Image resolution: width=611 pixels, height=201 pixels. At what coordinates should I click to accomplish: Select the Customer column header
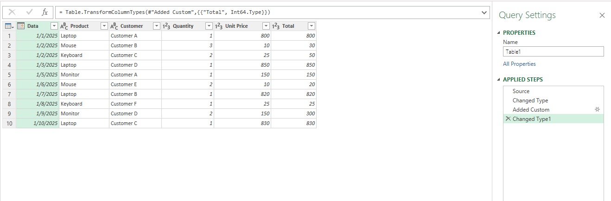point(135,26)
